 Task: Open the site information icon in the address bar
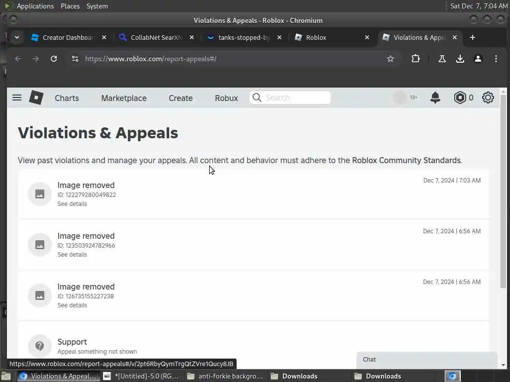coord(75,59)
